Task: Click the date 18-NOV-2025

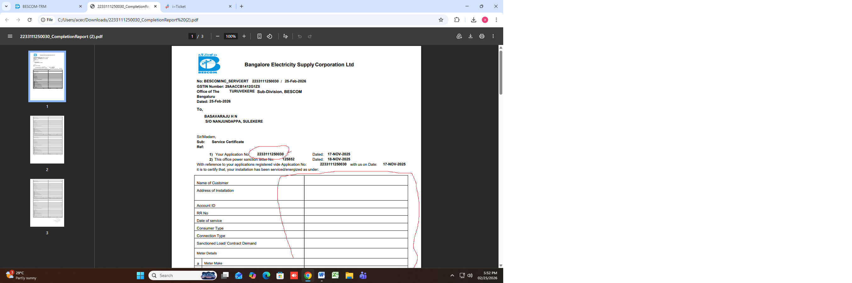Action: pos(339,159)
